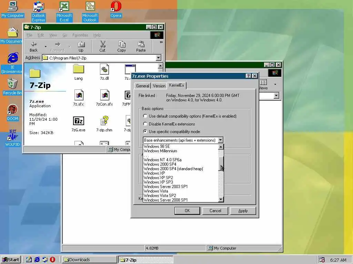Open My Computer desktop icon
Image resolution: width=353 pixels, height=264 pixels.
(x=13, y=9)
